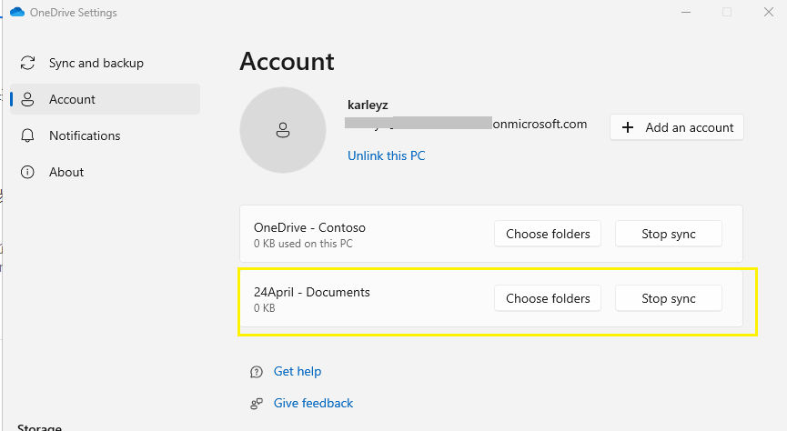787x431 pixels.
Task: Click the plus icon on Add an account
Action: (x=628, y=128)
